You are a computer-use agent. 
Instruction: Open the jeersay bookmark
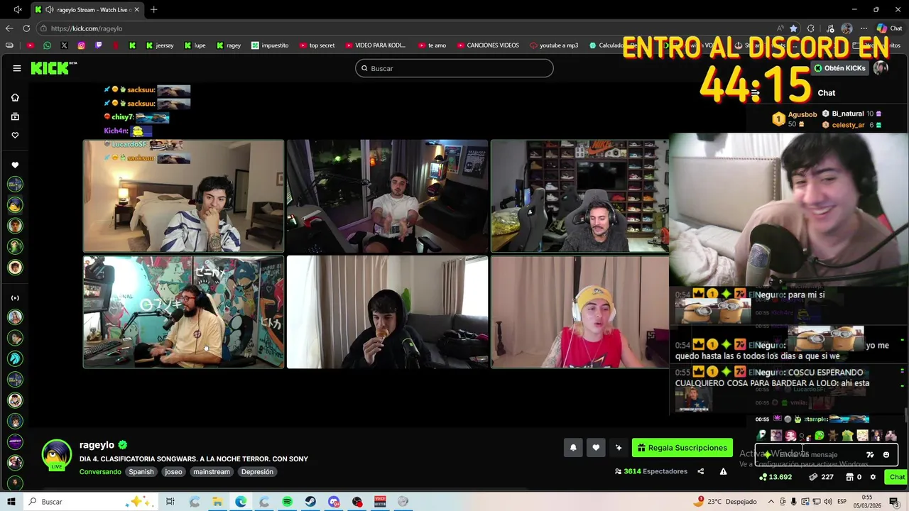(x=160, y=45)
